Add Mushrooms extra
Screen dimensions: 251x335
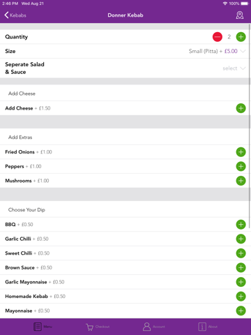coord(241,181)
